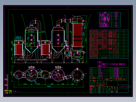The height and width of the screenshot is (102, 136).
Task: Select the N17 nozzle label
Action: (71, 18)
